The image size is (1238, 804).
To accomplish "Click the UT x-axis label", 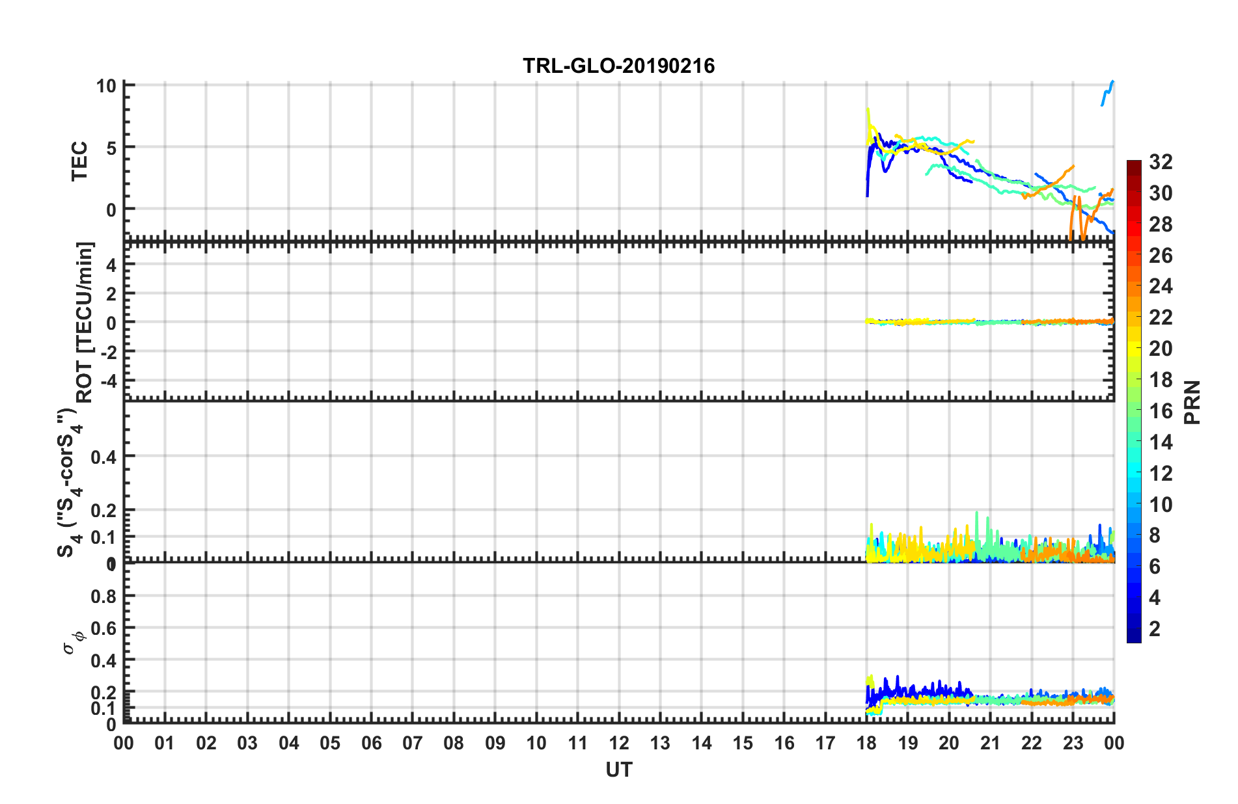I will click(618, 770).
